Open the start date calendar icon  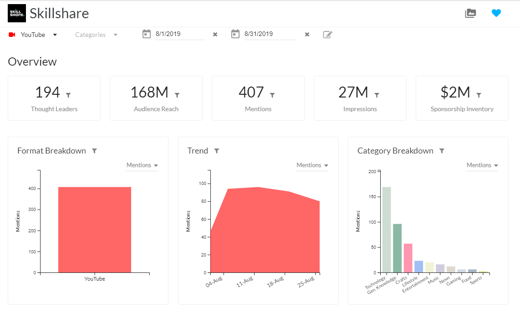(147, 34)
